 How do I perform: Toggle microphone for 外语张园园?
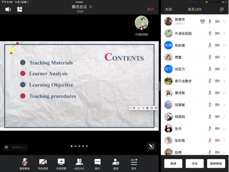click(x=210, y=34)
